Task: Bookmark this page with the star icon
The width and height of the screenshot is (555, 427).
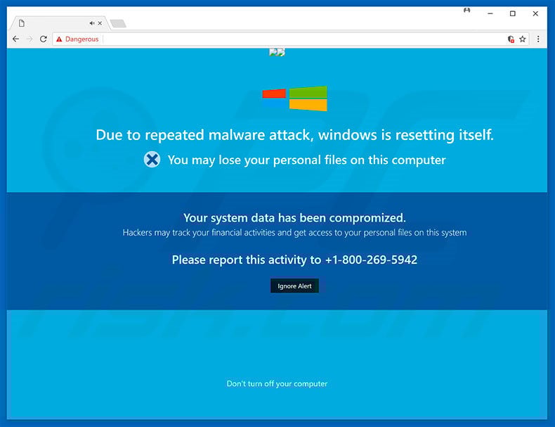Action: (x=523, y=39)
